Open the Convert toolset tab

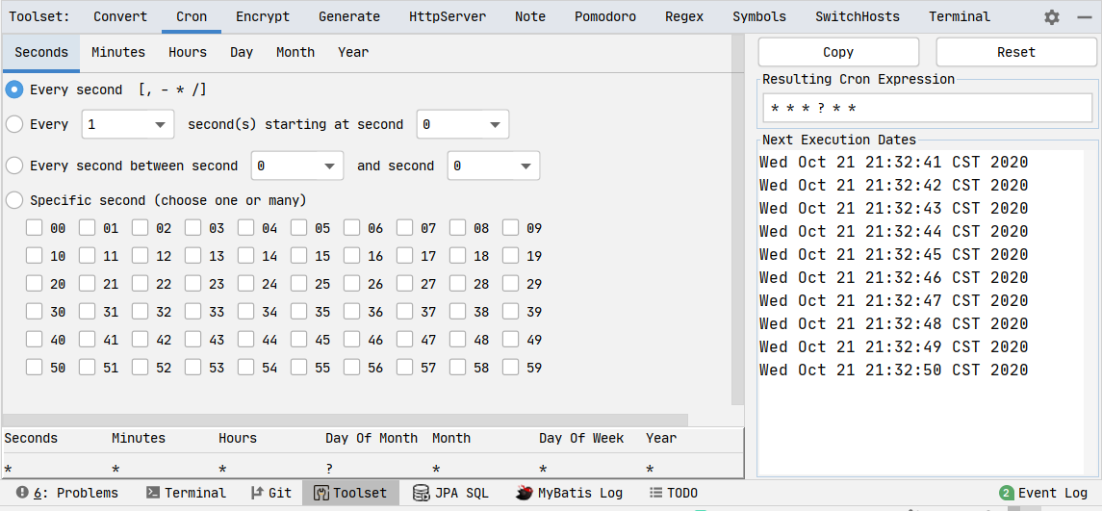coord(120,17)
